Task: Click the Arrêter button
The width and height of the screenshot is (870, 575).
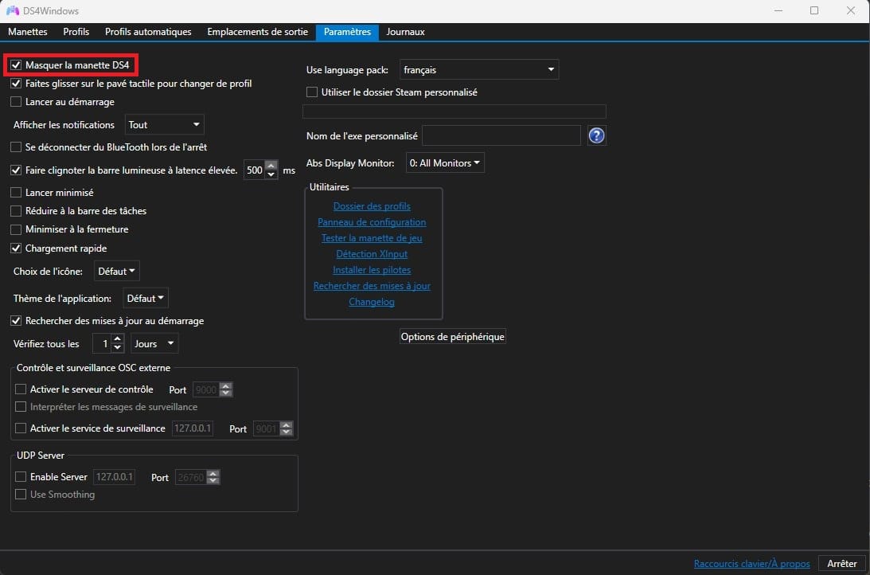Action: coord(841,563)
